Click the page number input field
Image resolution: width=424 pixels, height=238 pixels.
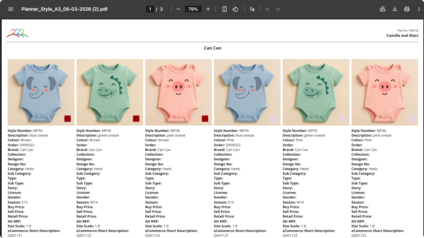coord(150,9)
